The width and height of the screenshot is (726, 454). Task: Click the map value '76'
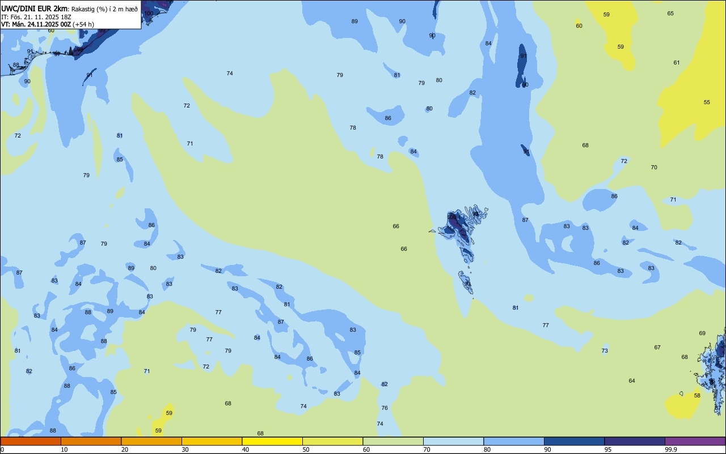(x=385, y=408)
